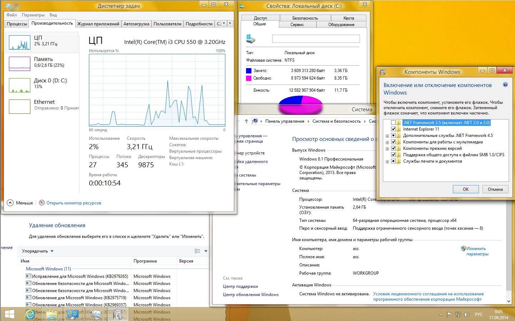Open File Explorer from the taskbar

click(52, 314)
